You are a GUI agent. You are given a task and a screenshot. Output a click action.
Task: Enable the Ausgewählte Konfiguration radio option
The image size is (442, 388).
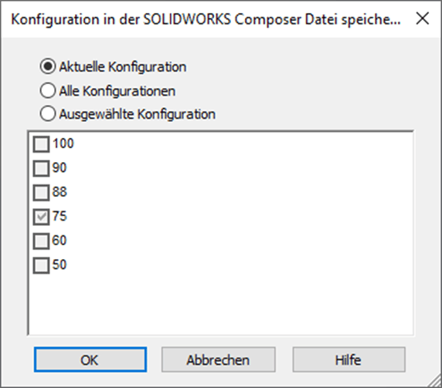tap(48, 113)
